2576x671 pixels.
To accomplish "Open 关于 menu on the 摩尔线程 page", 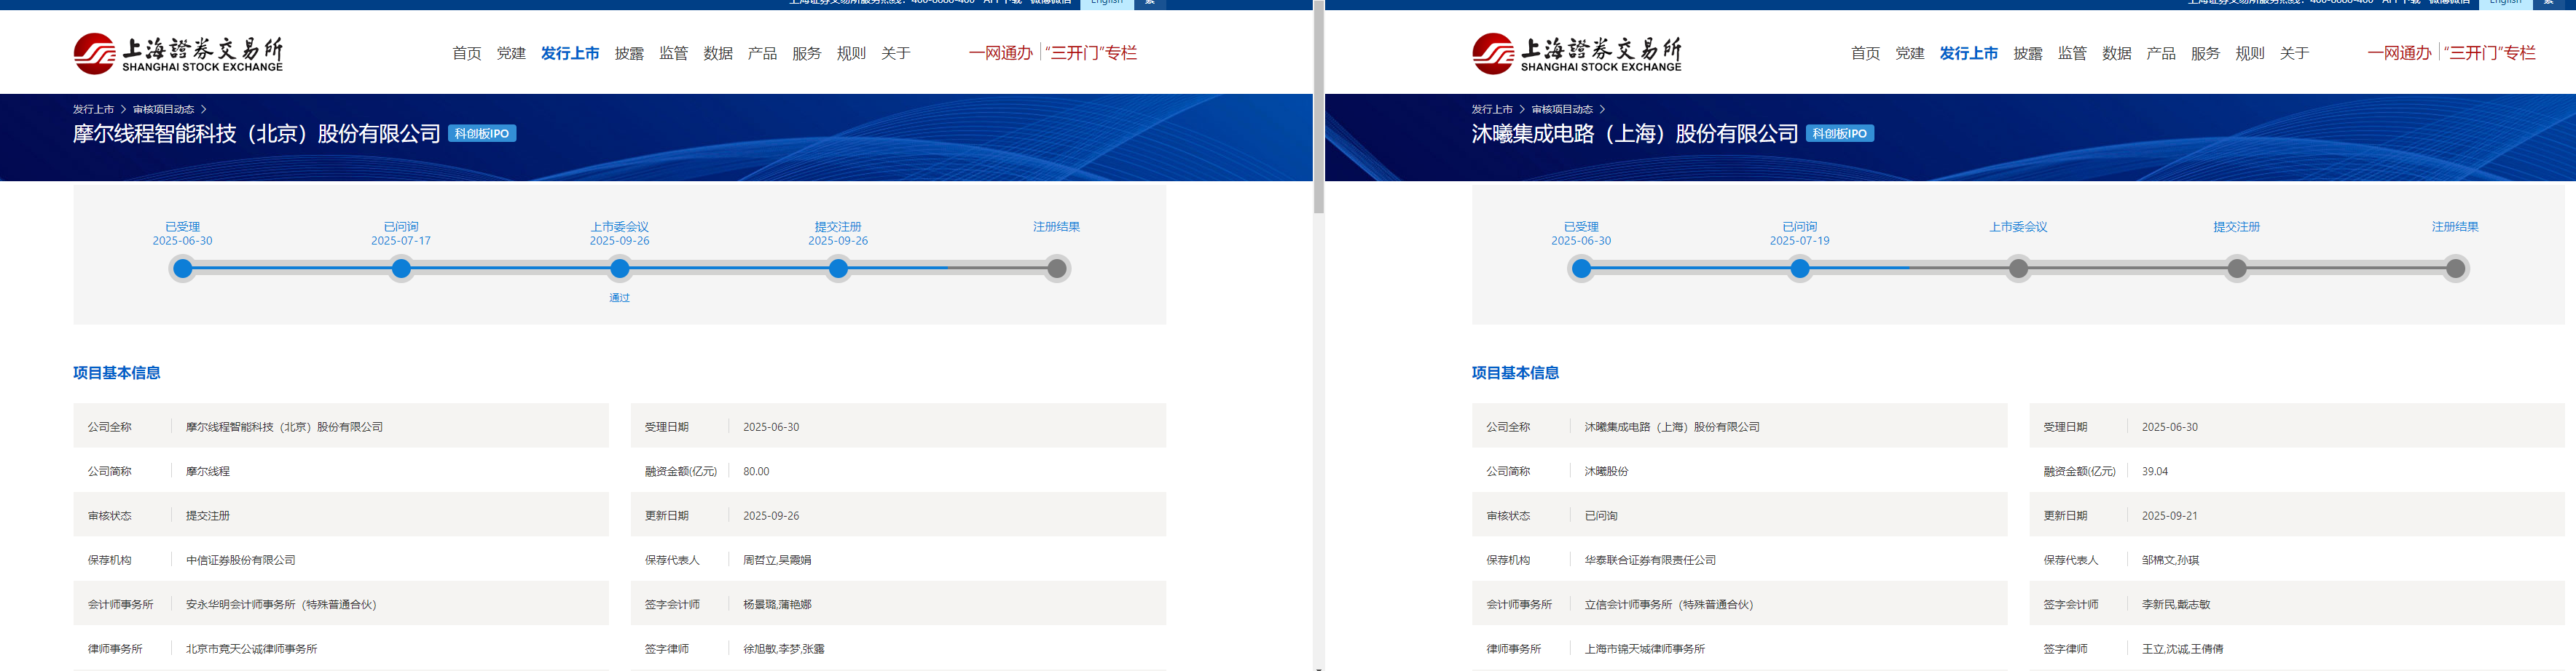I will click(896, 53).
